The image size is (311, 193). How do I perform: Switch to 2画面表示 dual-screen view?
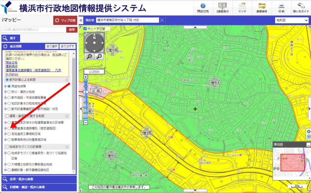tap(222, 8)
